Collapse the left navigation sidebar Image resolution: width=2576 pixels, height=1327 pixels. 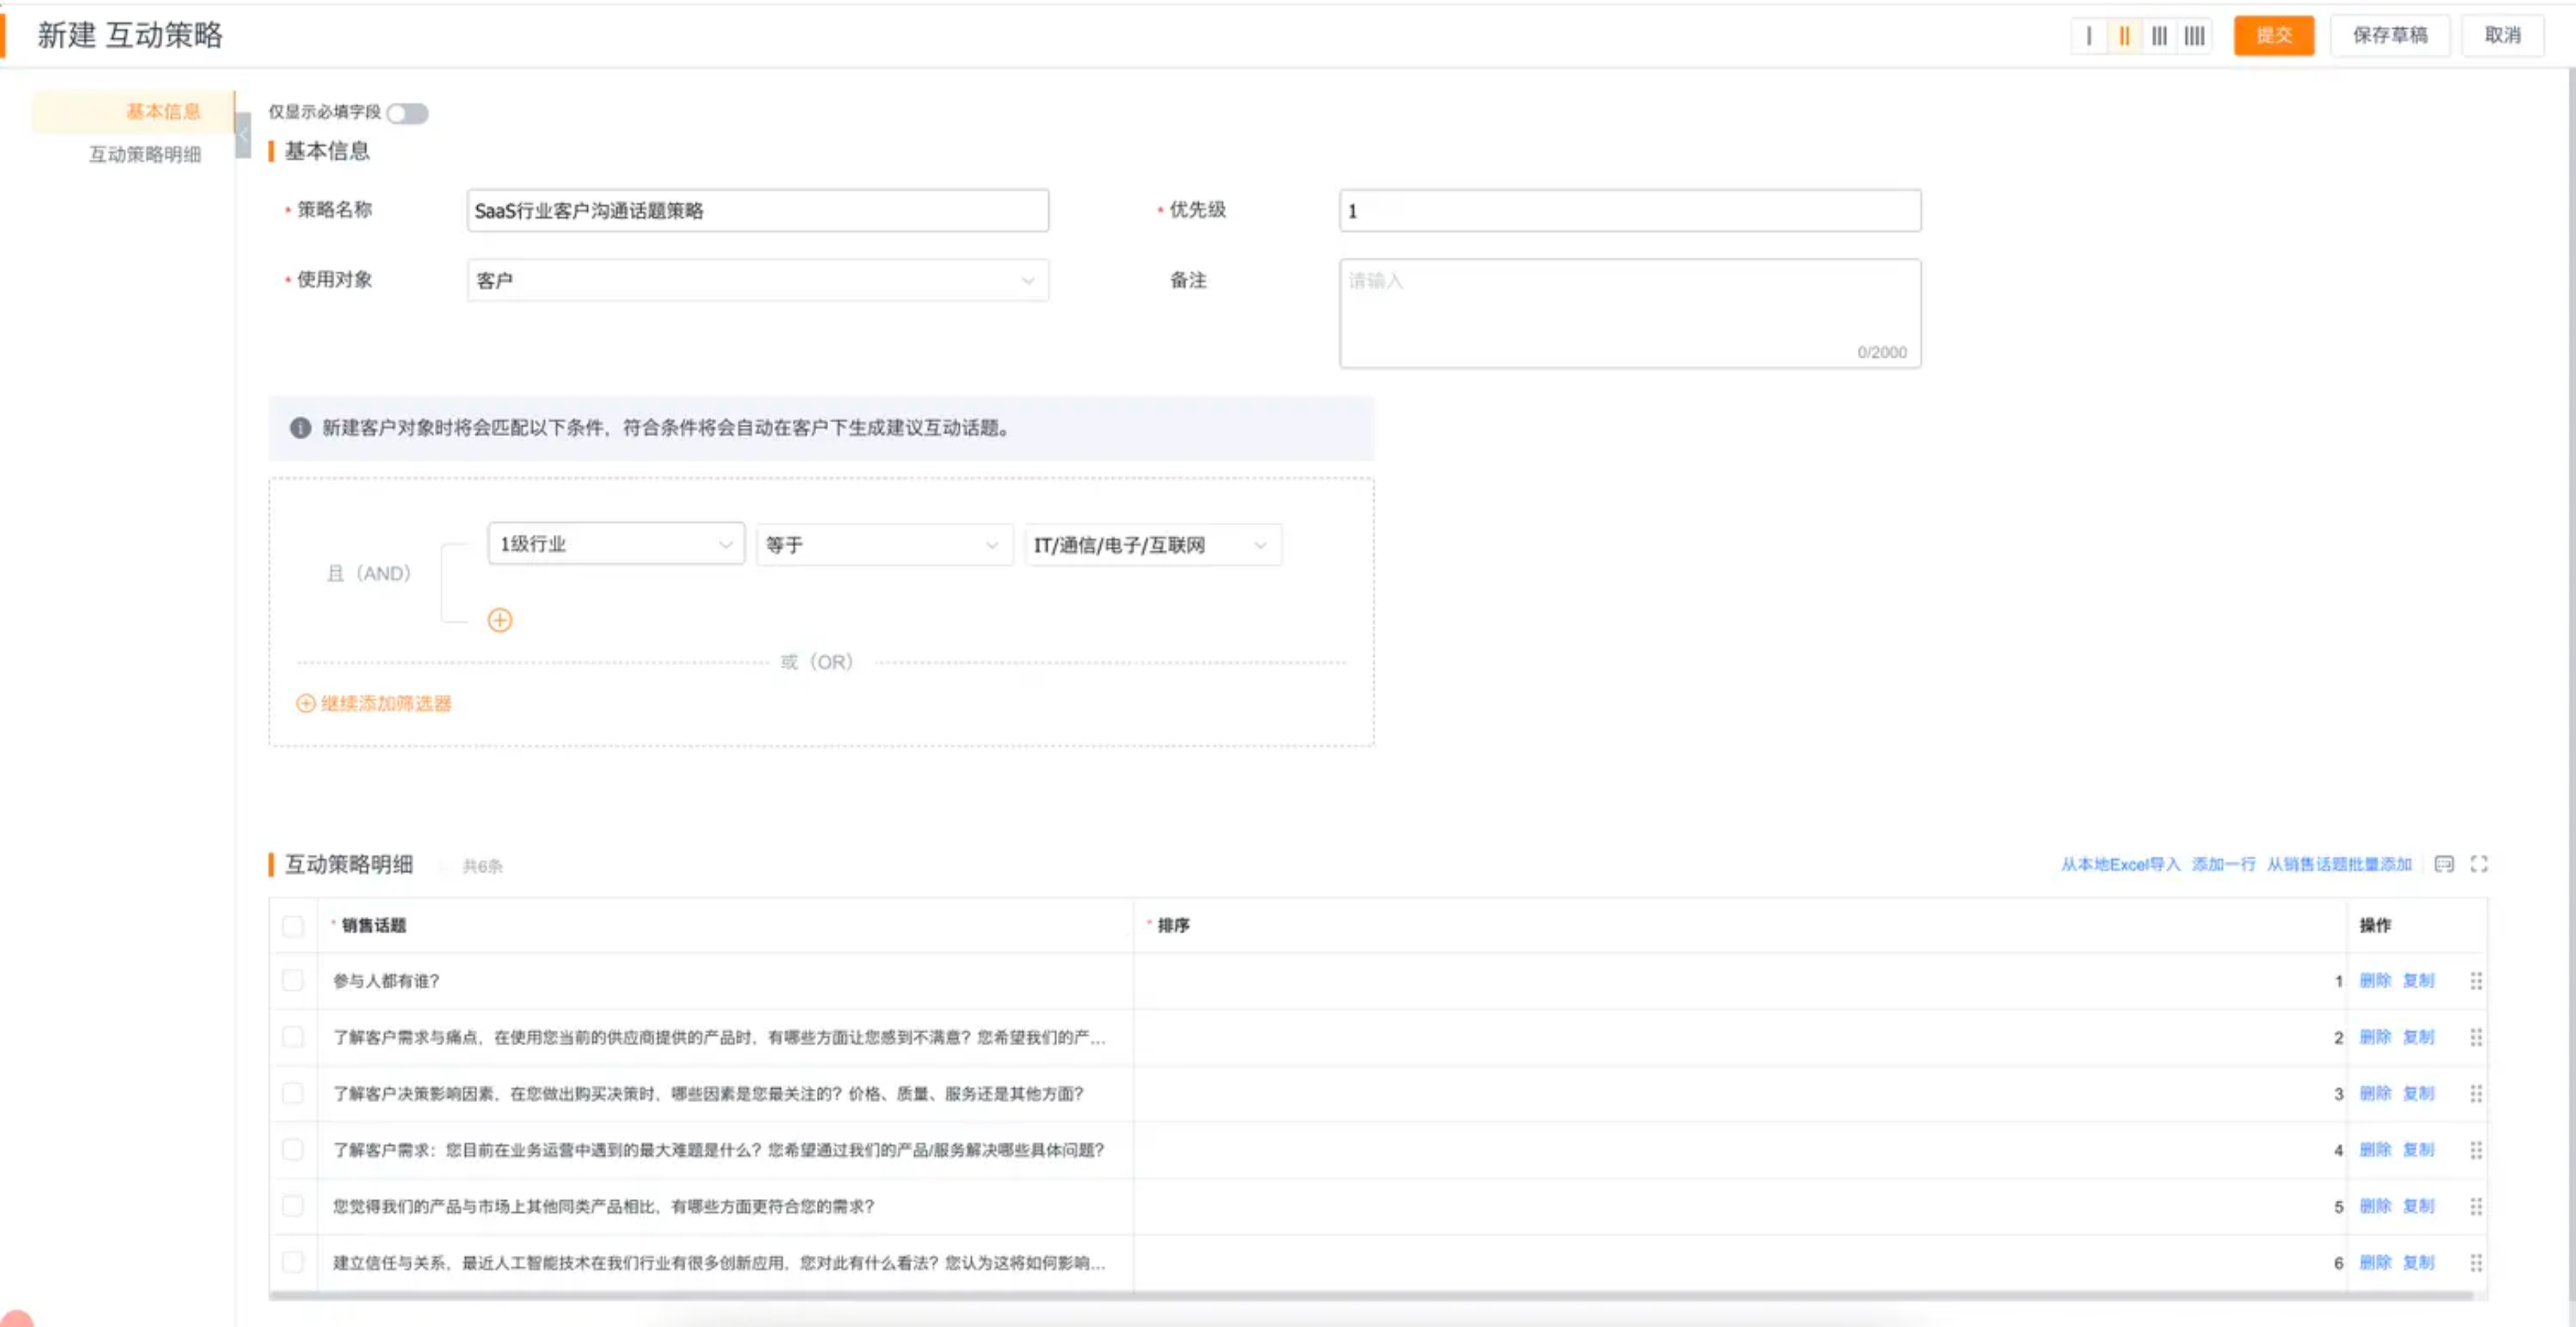[x=243, y=135]
